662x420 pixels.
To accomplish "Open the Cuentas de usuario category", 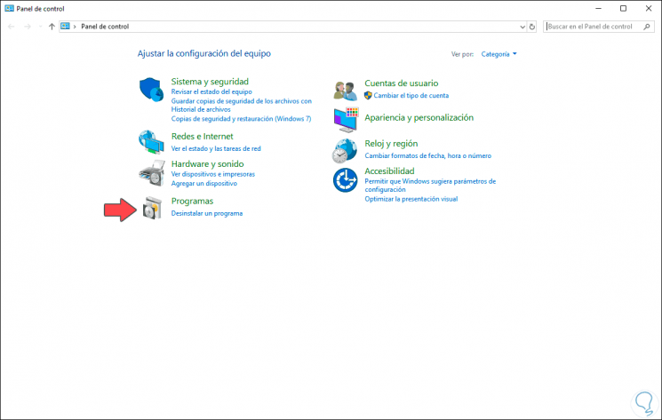I will tap(401, 83).
